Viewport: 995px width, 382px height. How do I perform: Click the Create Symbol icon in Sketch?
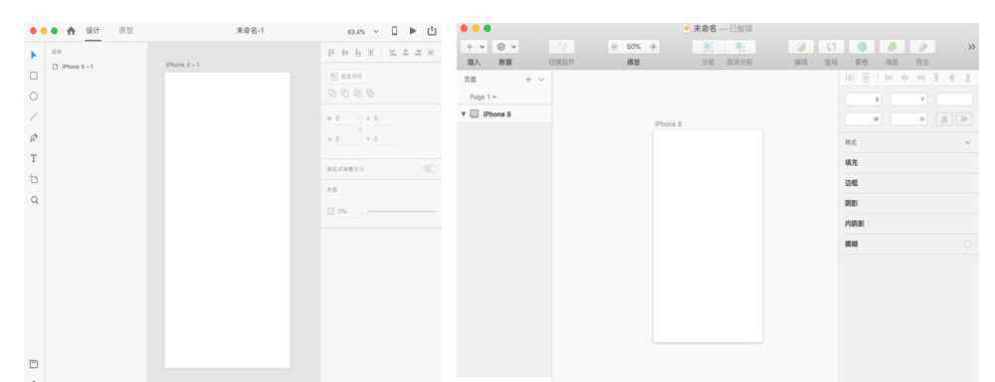click(561, 47)
